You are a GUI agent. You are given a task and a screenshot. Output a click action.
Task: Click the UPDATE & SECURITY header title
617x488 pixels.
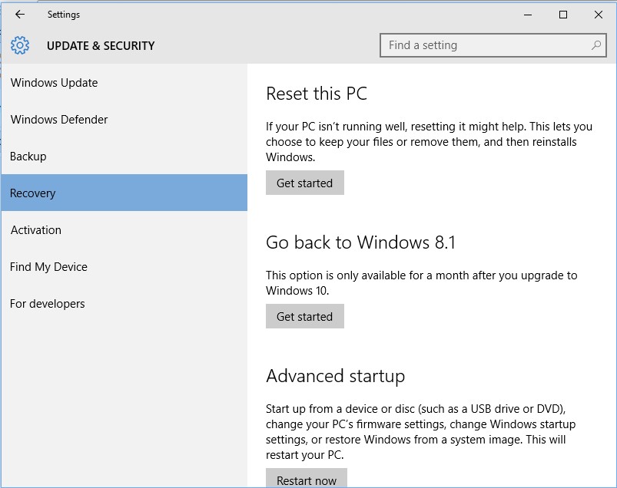click(x=101, y=46)
